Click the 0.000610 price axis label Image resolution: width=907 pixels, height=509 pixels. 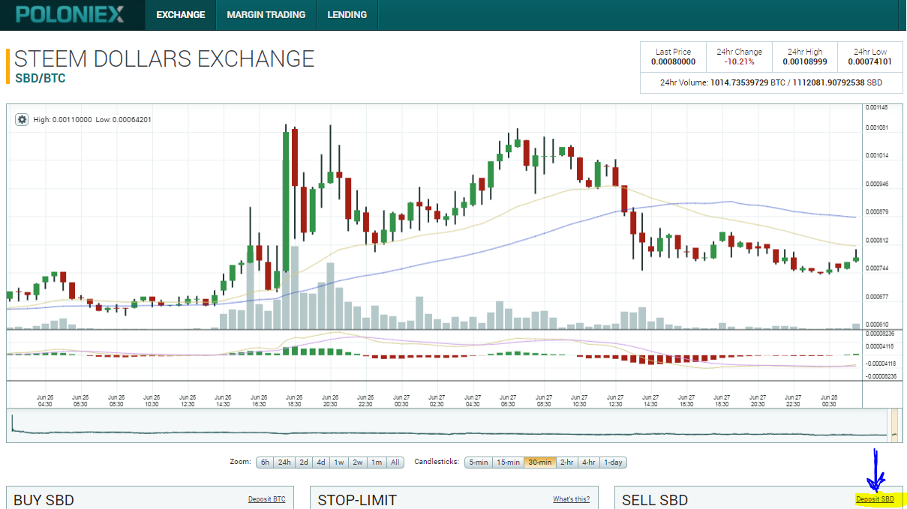pyautogui.click(x=876, y=324)
